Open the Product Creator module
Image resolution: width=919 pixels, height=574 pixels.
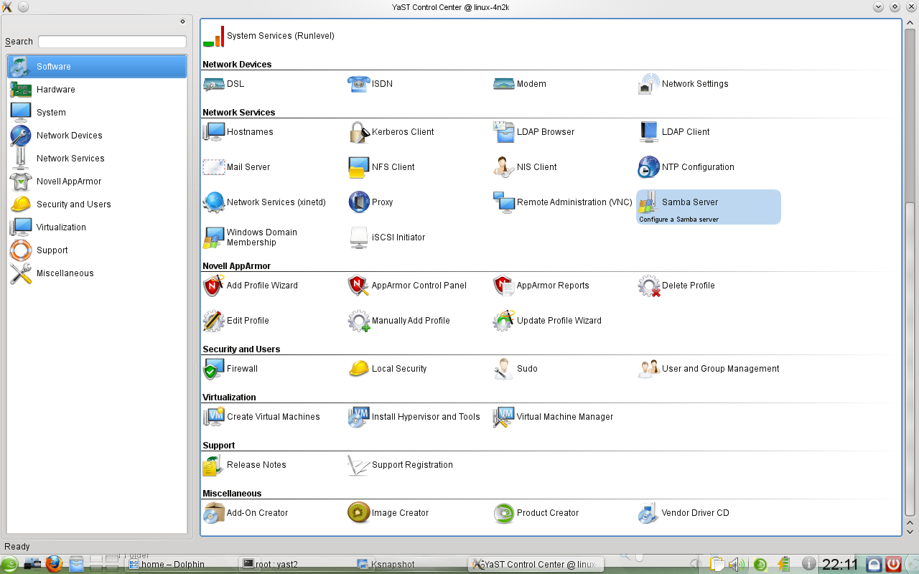tap(536, 513)
